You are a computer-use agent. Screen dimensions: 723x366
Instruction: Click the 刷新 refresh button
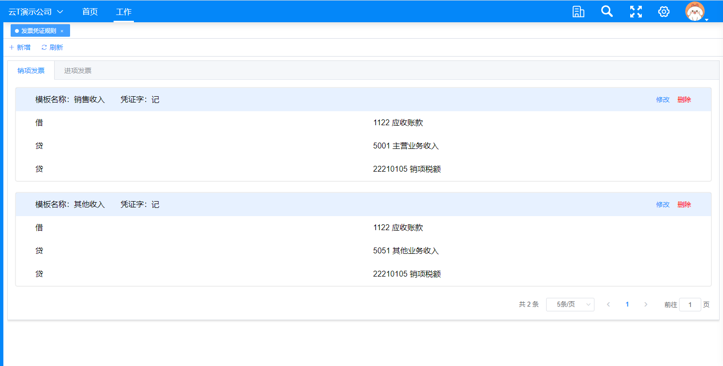pos(52,47)
